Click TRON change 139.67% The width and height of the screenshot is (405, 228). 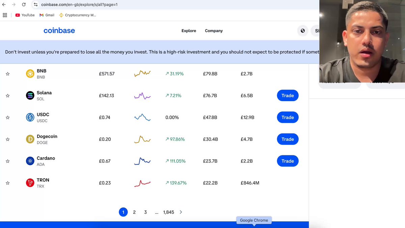click(x=176, y=183)
